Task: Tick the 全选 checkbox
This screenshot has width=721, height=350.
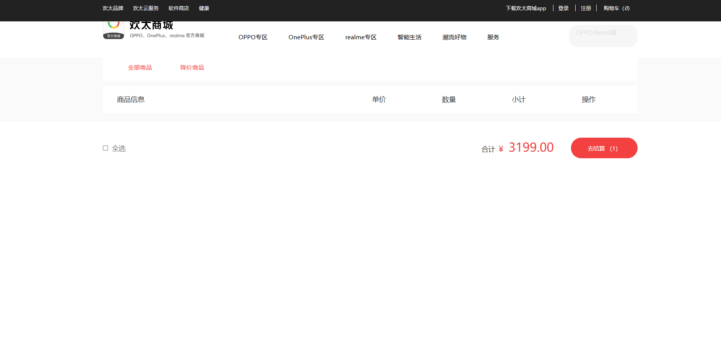Action: pyautogui.click(x=105, y=148)
